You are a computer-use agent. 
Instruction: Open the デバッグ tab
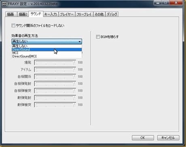coord(112,14)
